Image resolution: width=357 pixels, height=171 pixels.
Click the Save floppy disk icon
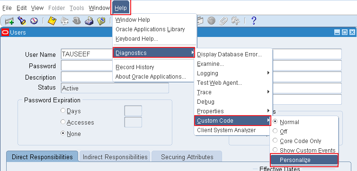(52, 21)
